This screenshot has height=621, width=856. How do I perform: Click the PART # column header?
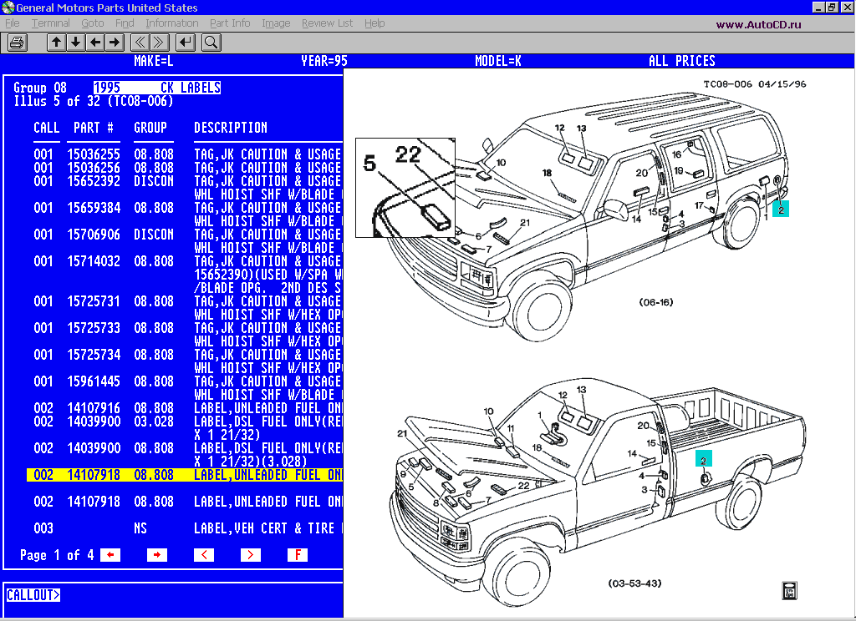coord(94,128)
